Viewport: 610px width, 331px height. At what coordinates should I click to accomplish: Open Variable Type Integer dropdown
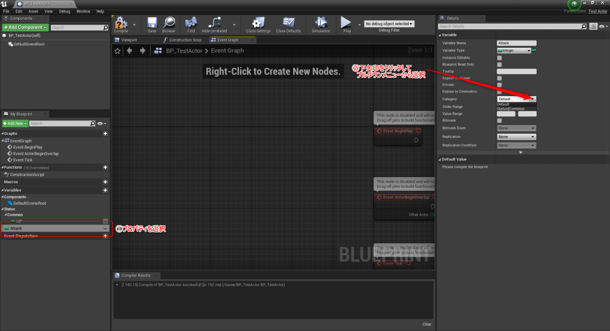click(x=514, y=51)
